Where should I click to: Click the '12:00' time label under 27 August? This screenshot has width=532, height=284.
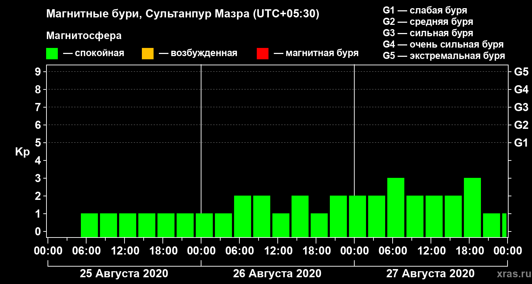(431, 251)
